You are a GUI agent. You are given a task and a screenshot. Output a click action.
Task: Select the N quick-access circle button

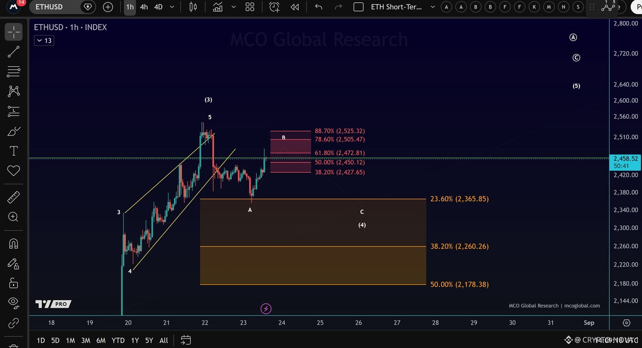click(x=564, y=7)
